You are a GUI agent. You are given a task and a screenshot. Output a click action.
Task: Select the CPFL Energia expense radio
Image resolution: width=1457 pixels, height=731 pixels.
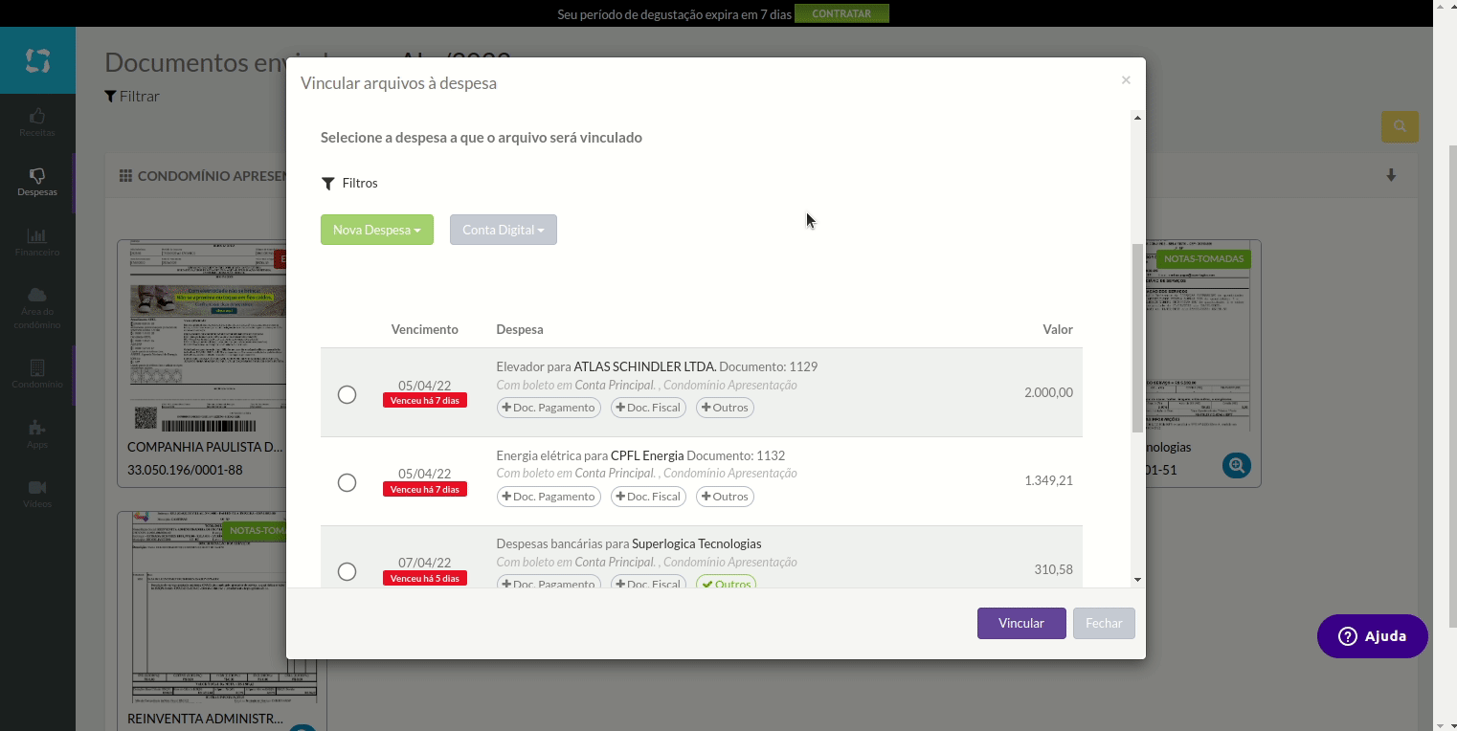347,482
